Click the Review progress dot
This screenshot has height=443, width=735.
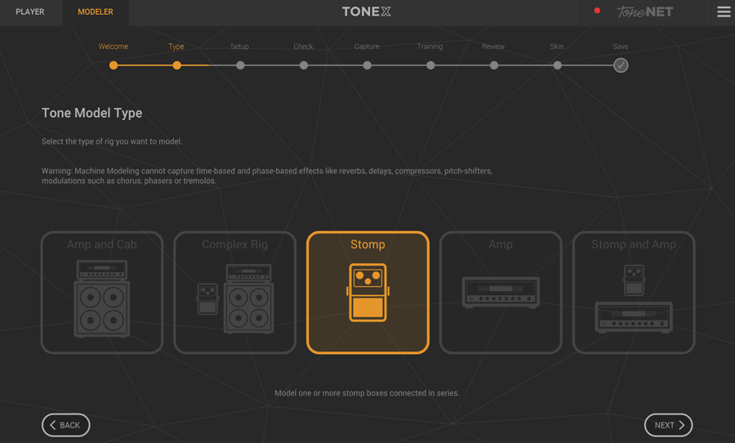coord(494,65)
